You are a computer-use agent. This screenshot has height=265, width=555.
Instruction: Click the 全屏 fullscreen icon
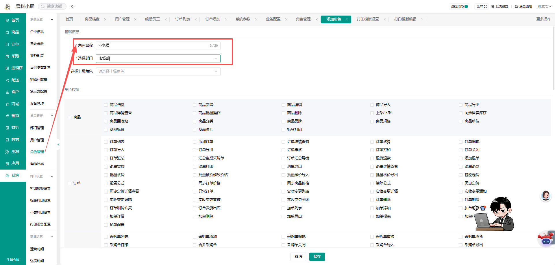tap(485, 6)
